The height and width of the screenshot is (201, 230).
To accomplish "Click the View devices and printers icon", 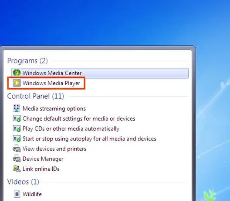I will click(x=17, y=149).
